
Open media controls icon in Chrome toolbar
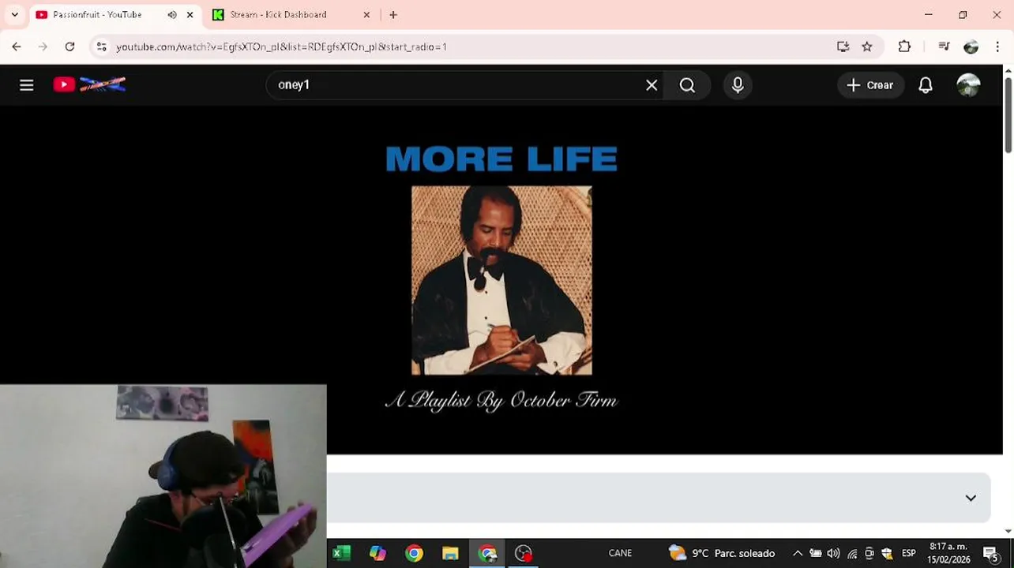pos(944,47)
